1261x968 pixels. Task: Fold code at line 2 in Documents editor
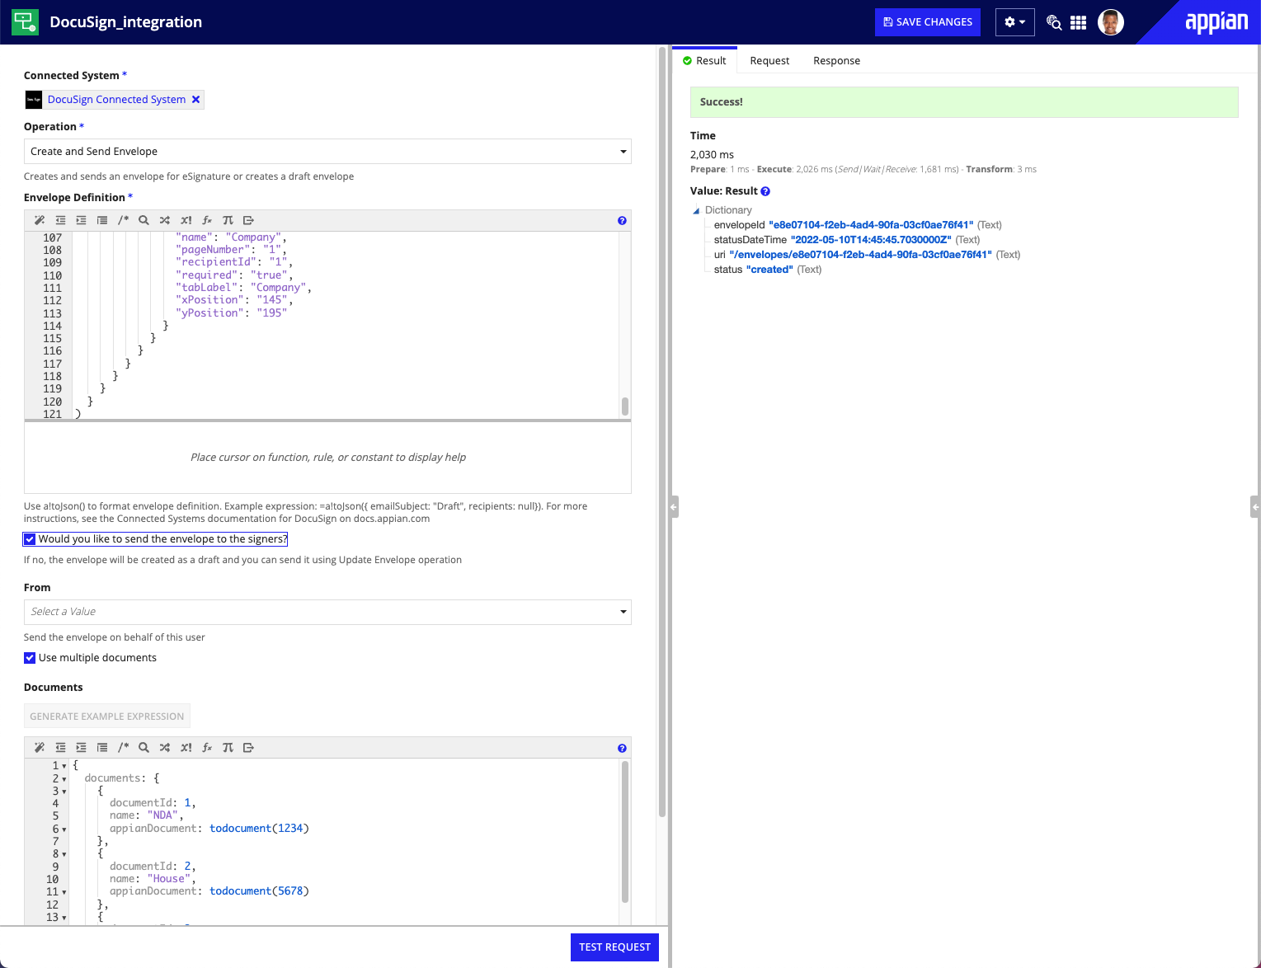[64, 779]
